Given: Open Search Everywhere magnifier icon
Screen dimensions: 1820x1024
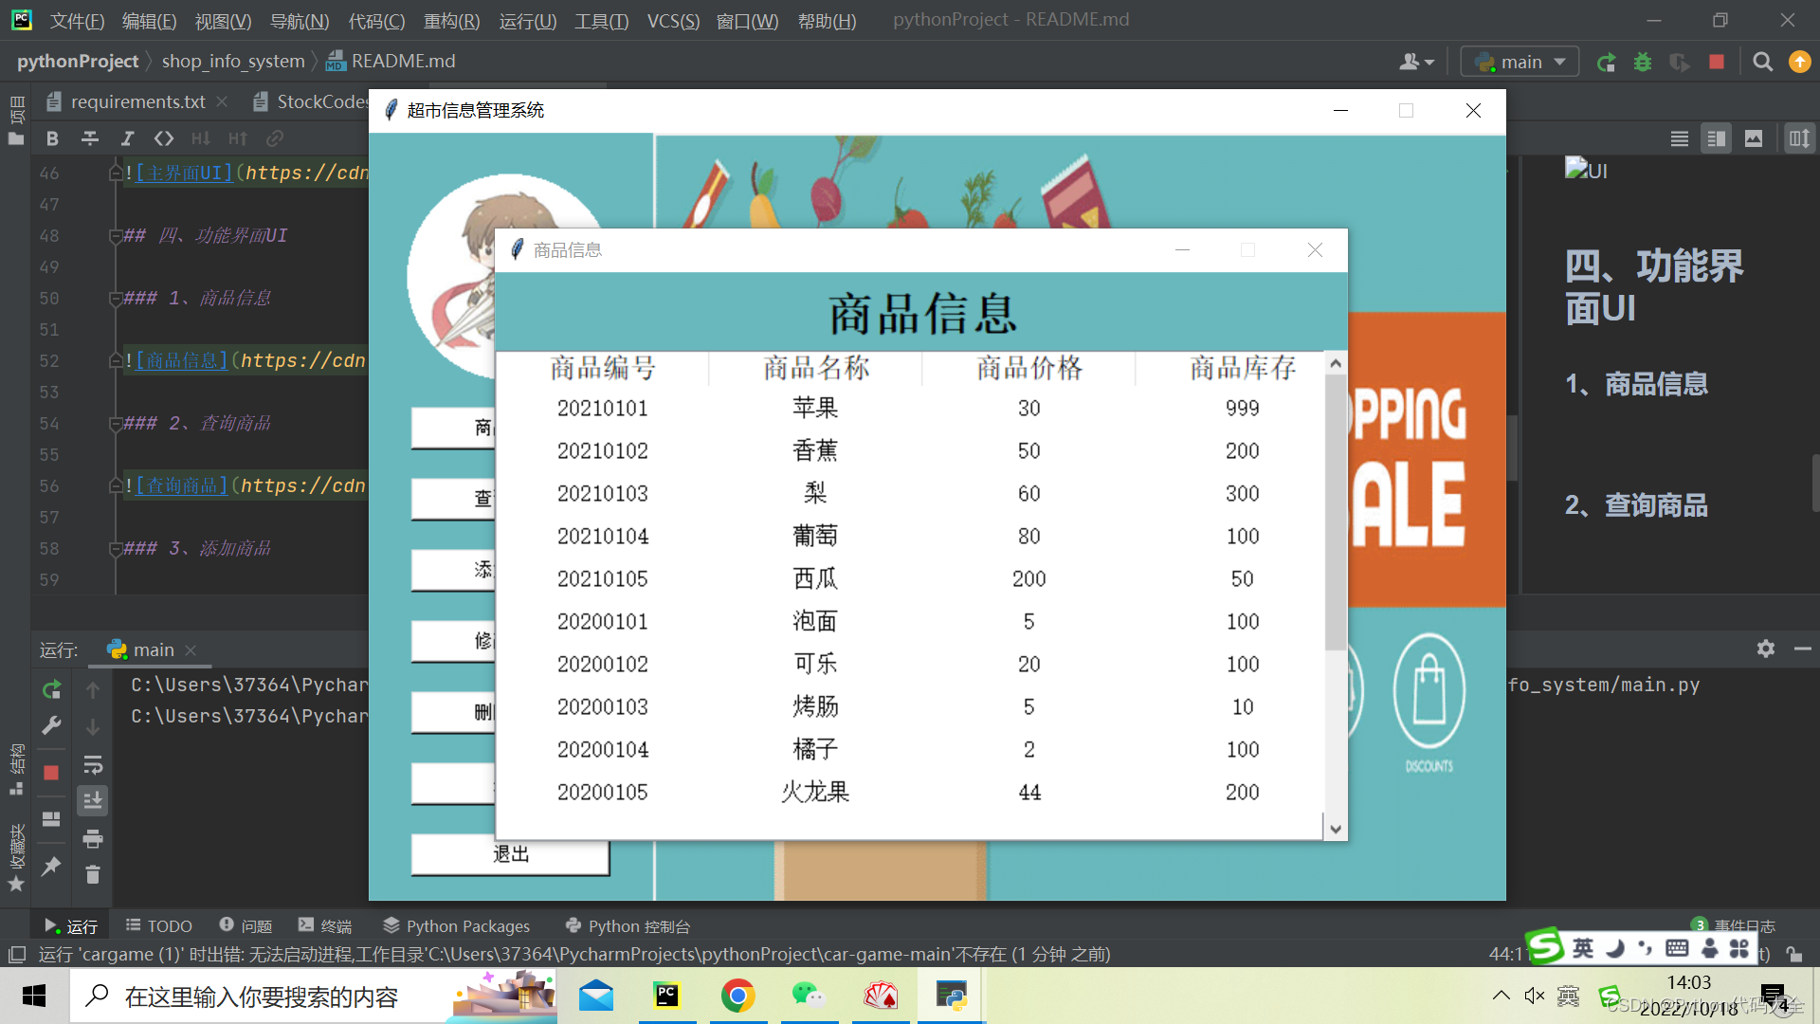Looking at the screenshot, I should click(x=1761, y=61).
